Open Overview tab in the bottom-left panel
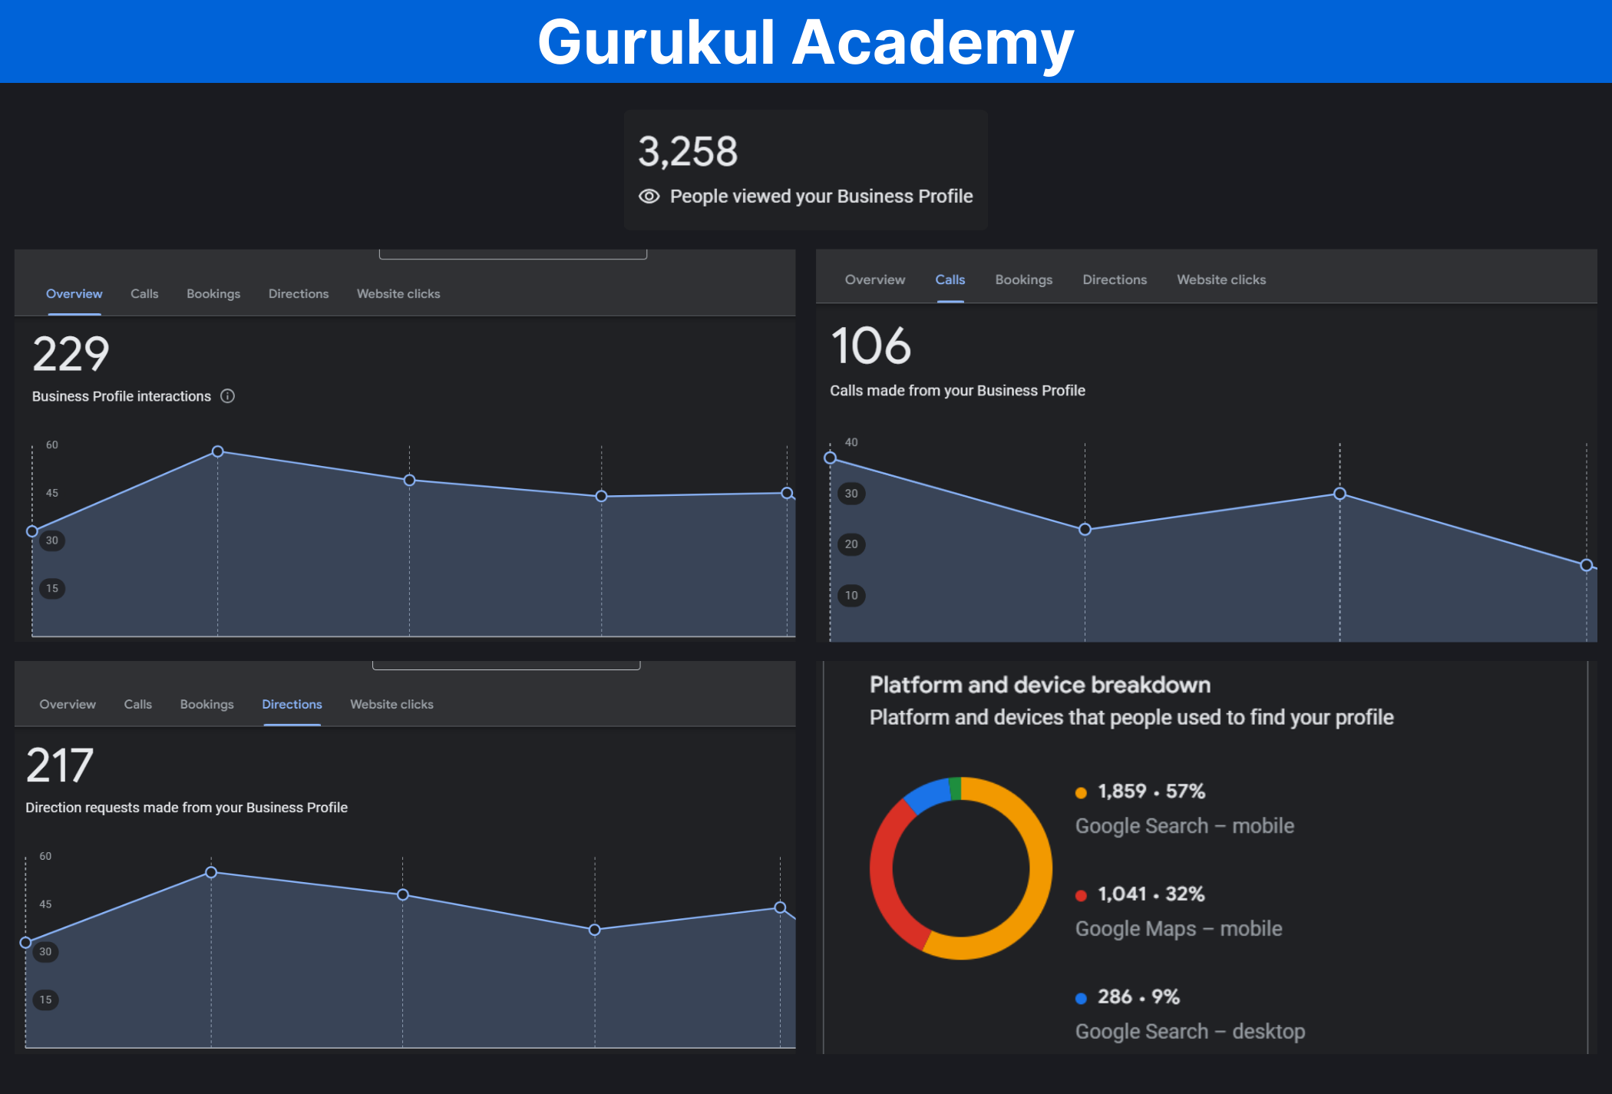The width and height of the screenshot is (1612, 1094). point(68,705)
